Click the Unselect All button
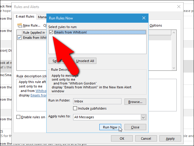Viewport: 194px width, 146px height. pyautogui.click(x=85, y=61)
